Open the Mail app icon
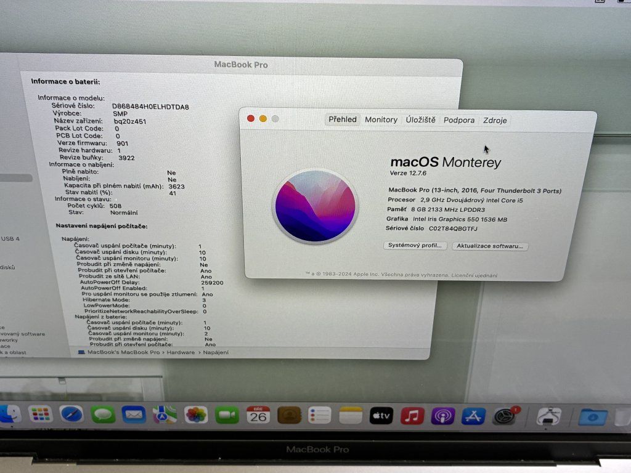This screenshot has height=473, width=631. (x=134, y=414)
